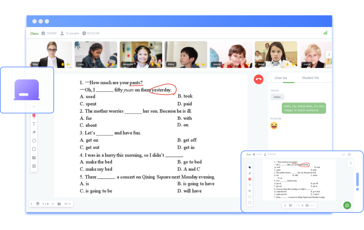Choose the rectangle shape tool in left toolbar
364x230 pixels.
point(34,149)
